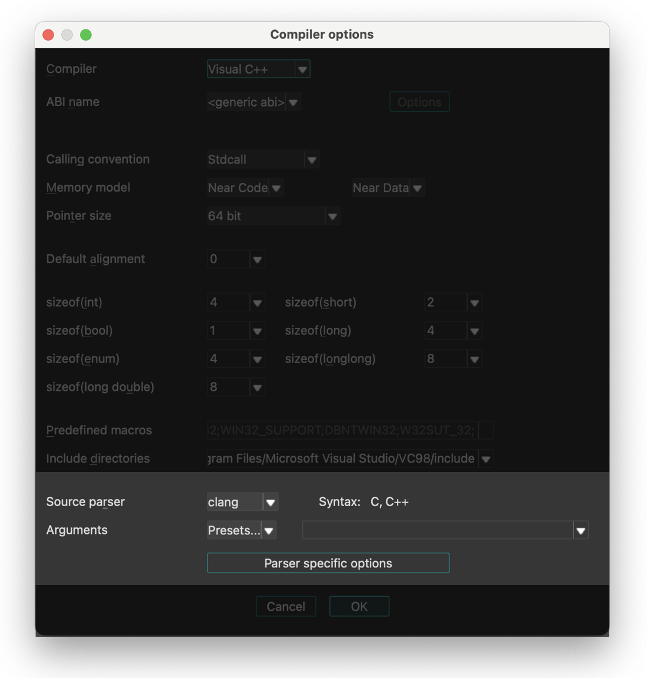Click the ABI Options button
Screen dimensions: 647x678
pyautogui.click(x=419, y=102)
